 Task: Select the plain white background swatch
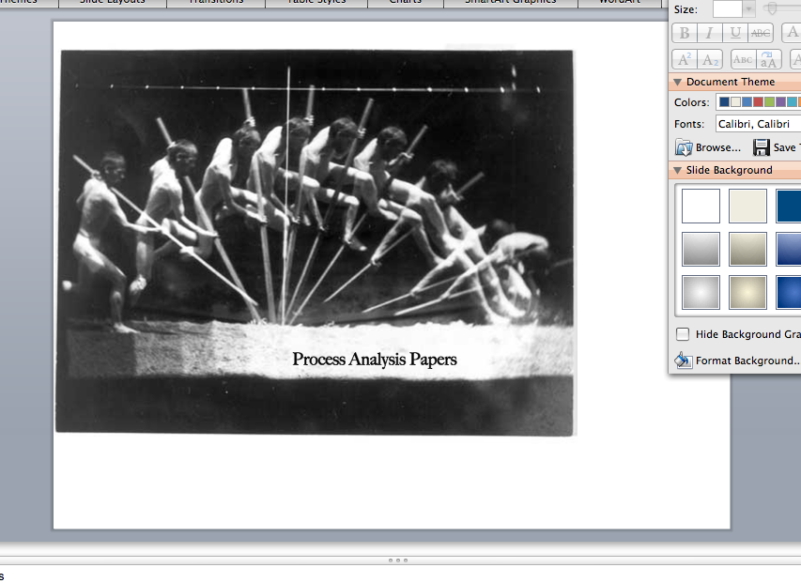click(701, 206)
